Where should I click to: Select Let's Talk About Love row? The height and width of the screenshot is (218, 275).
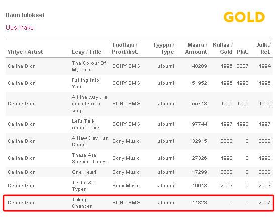139,124
